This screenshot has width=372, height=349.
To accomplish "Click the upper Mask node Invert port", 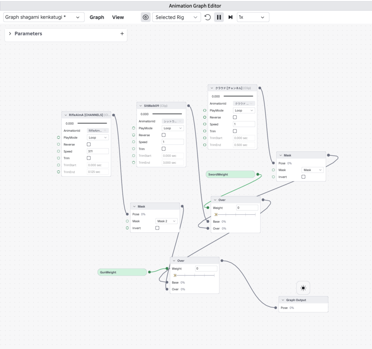I will pyautogui.click(x=273, y=177).
